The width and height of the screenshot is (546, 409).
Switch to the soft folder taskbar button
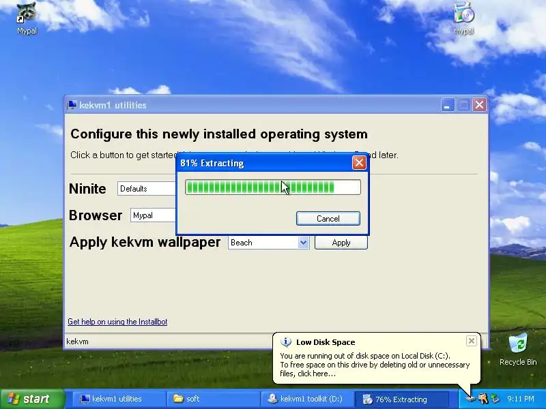212,399
